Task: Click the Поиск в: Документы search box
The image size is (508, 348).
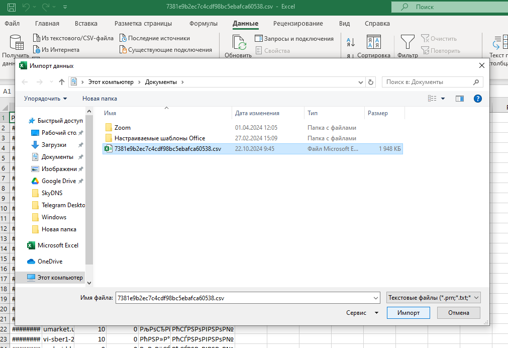Action: coord(427,82)
